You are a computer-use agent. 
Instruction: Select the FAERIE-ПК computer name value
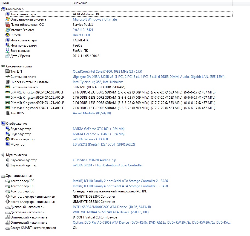click(x=81, y=40)
